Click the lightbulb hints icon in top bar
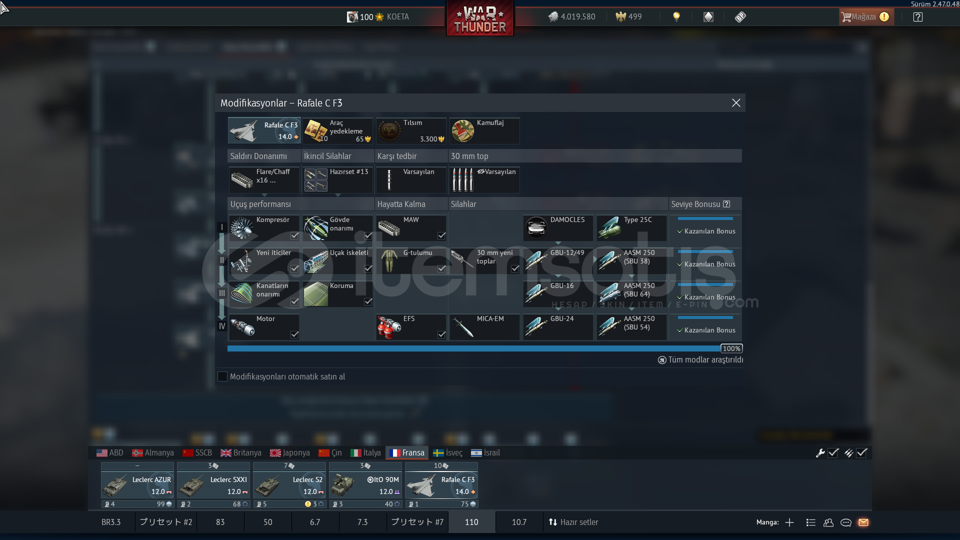 pyautogui.click(x=676, y=16)
